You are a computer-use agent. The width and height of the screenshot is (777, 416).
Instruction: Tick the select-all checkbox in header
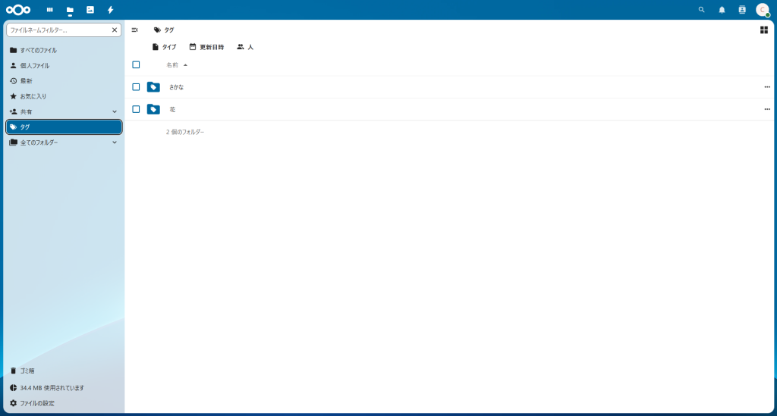136,64
